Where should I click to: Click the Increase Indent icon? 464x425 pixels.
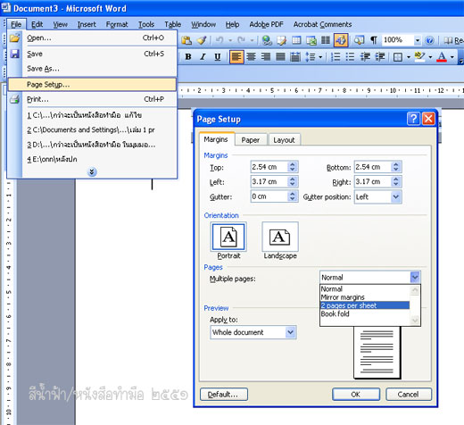point(380,56)
